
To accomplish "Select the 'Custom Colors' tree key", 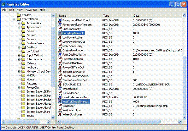I will [35, 43].
